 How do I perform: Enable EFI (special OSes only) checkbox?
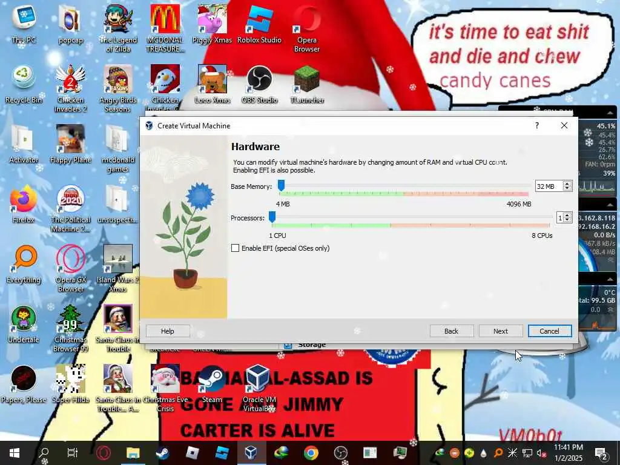point(236,248)
